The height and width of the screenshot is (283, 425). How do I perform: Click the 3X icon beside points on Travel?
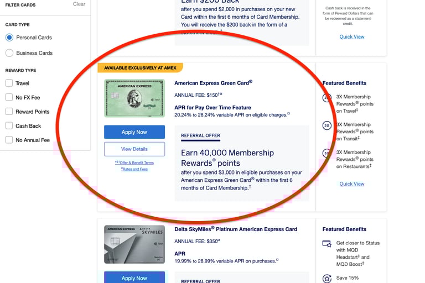coord(327,97)
